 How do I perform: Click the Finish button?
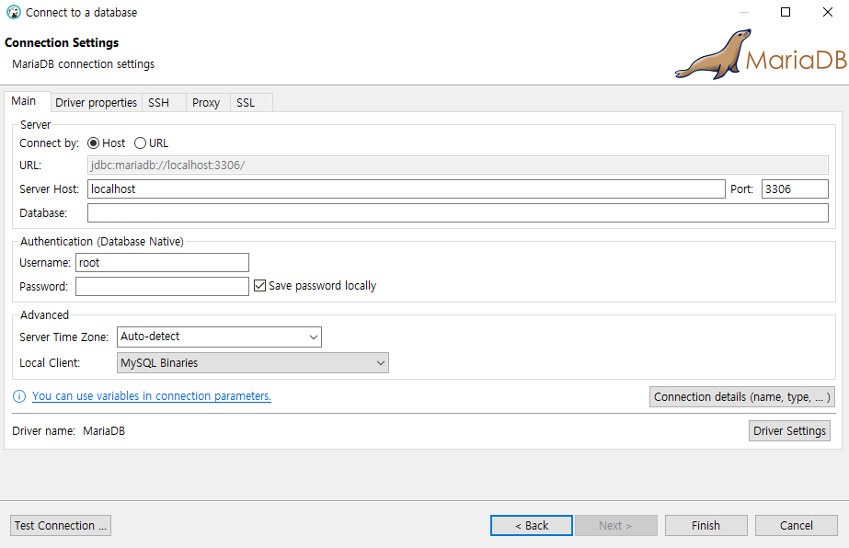click(706, 525)
